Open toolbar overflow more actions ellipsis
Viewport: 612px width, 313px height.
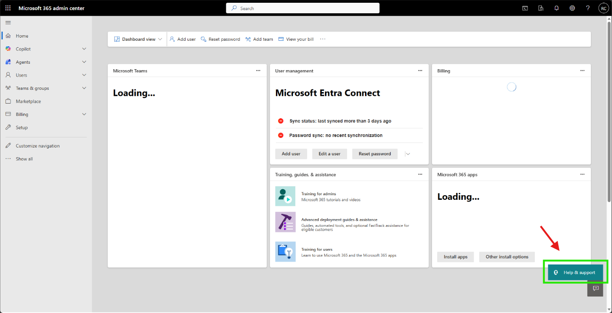(323, 39)
